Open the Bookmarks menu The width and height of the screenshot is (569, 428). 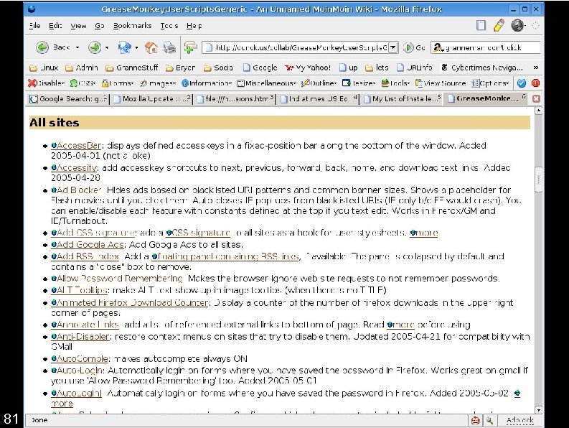[x=133, y=25]
